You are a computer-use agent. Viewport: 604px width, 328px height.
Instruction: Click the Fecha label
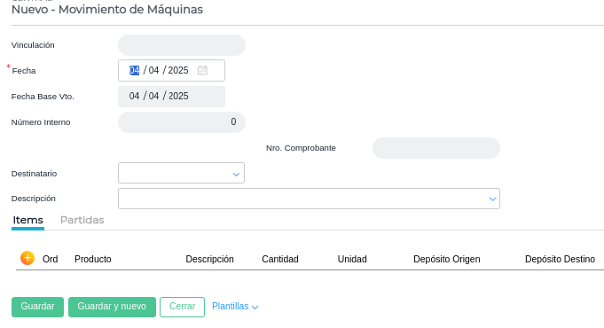coord(24,71)
